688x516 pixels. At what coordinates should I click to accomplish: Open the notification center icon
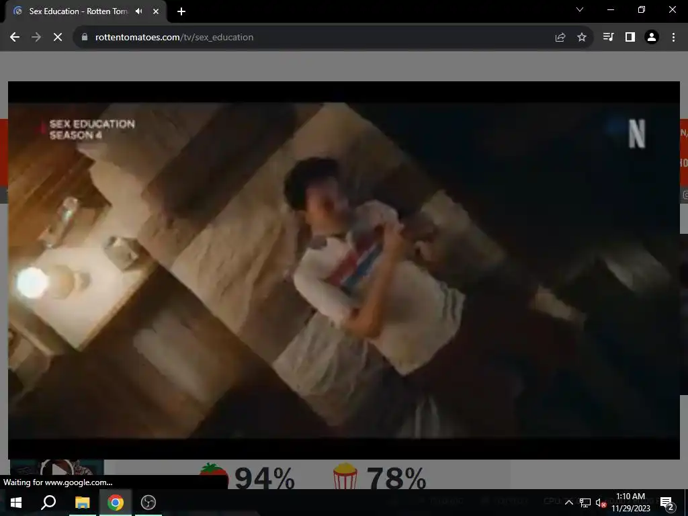(667, 503)
